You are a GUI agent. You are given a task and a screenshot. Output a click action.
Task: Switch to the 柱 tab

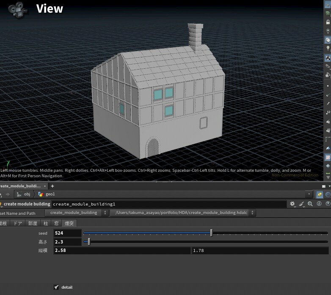pyautogui.click(x=46, y=223)
